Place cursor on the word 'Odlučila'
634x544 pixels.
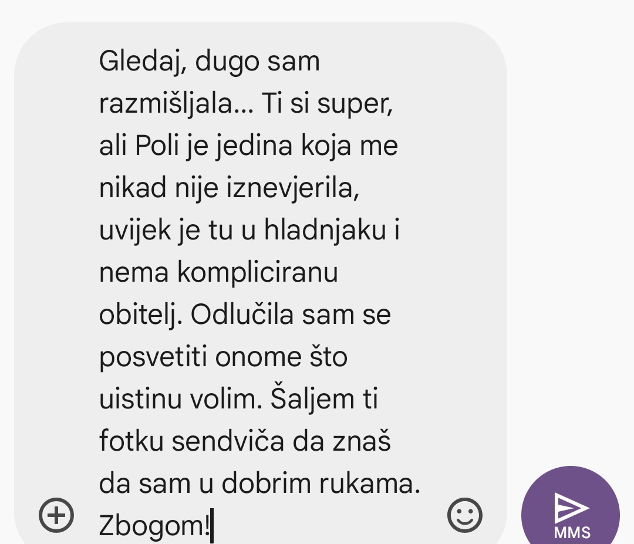(x=242, y=315)
